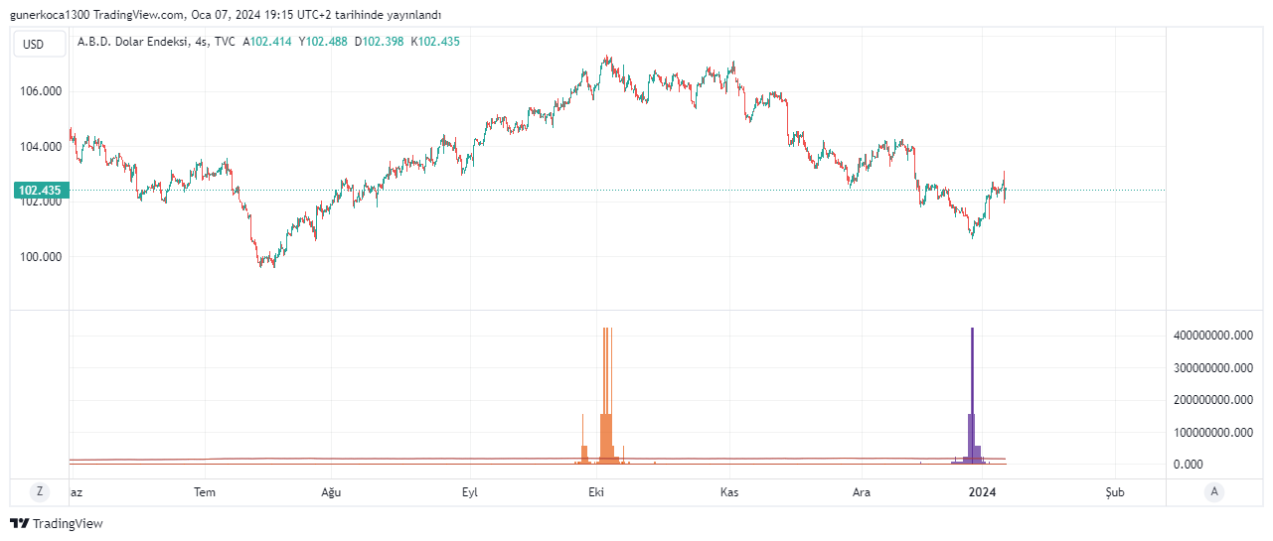This screenshot has width=1273, height=541.
Task: Click the Şub month label
Action: (x=1115, y=492)
